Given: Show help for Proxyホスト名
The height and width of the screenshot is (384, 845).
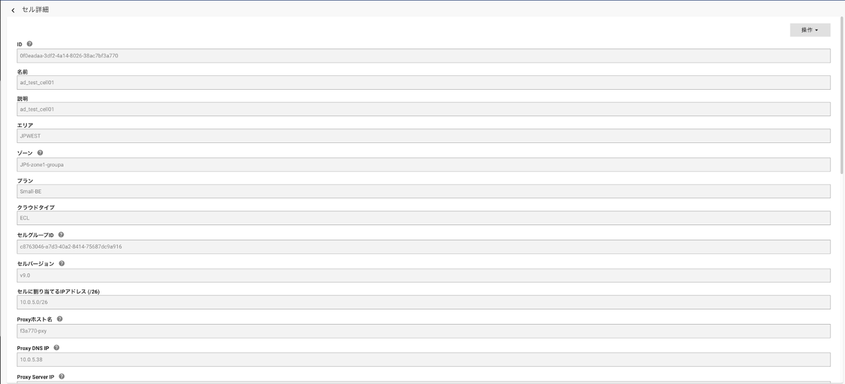Looking at the screenshot, I should [x=60, y=319].
